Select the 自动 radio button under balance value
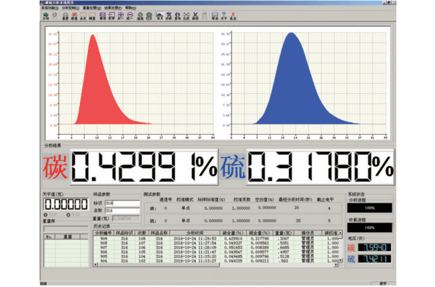Image resolution: width=435 pixels, height=287 pixels. tap(47, 215)
